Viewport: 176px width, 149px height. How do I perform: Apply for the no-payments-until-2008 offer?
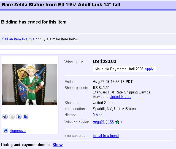(149, 69)
